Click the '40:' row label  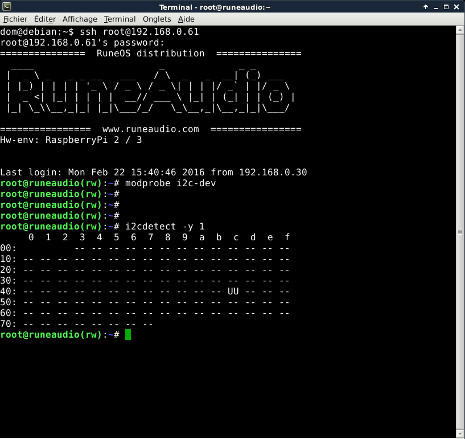(x=8, y=292)
